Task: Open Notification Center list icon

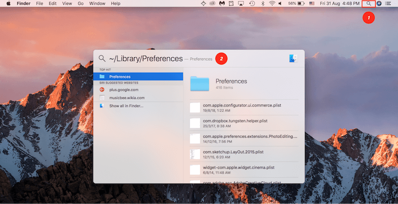Action: [x=388, y=3]
